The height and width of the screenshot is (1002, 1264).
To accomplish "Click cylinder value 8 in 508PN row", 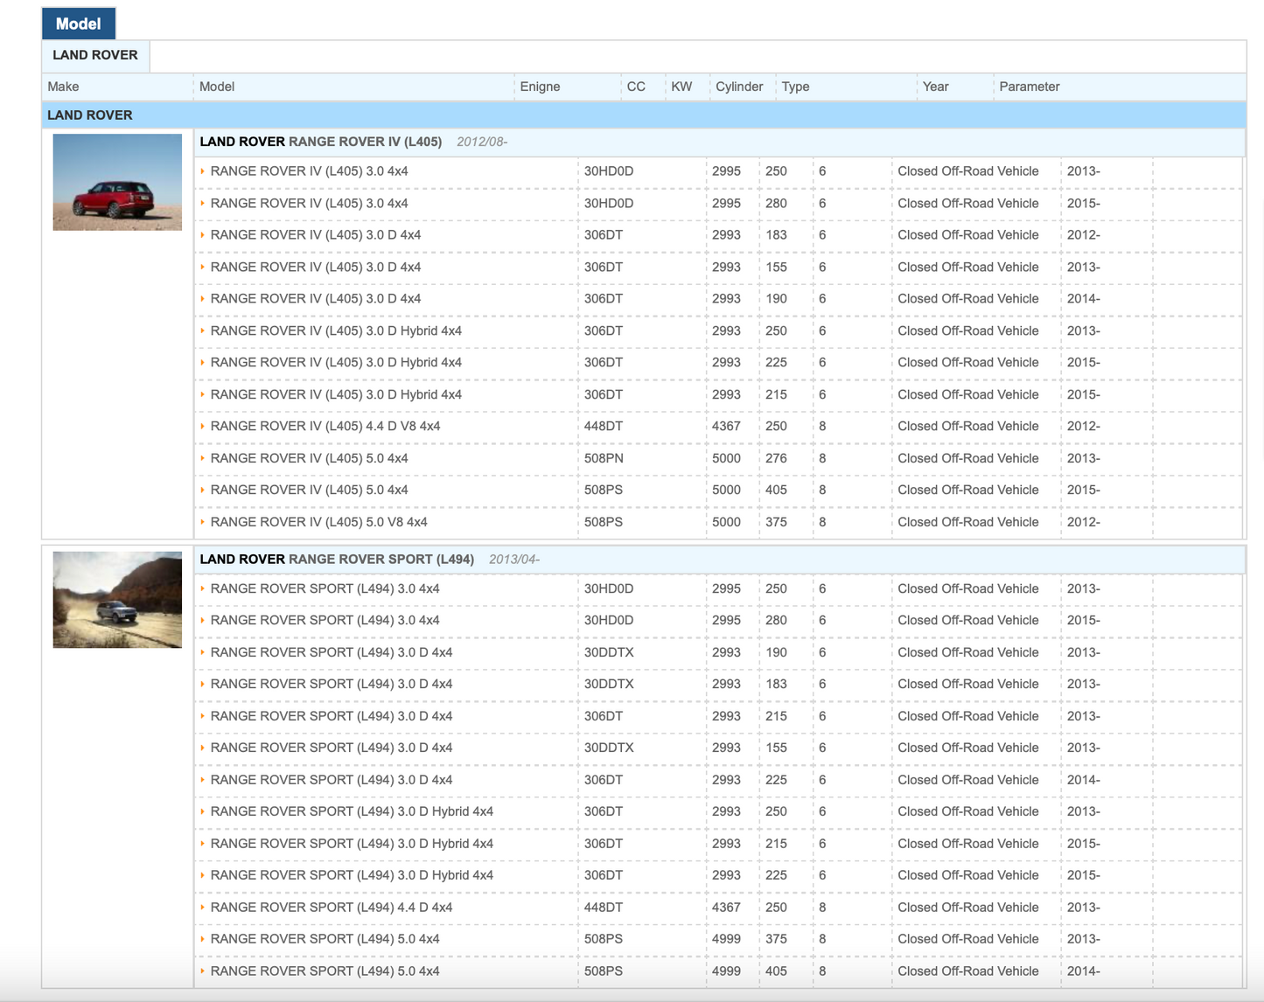I will 822,458.
